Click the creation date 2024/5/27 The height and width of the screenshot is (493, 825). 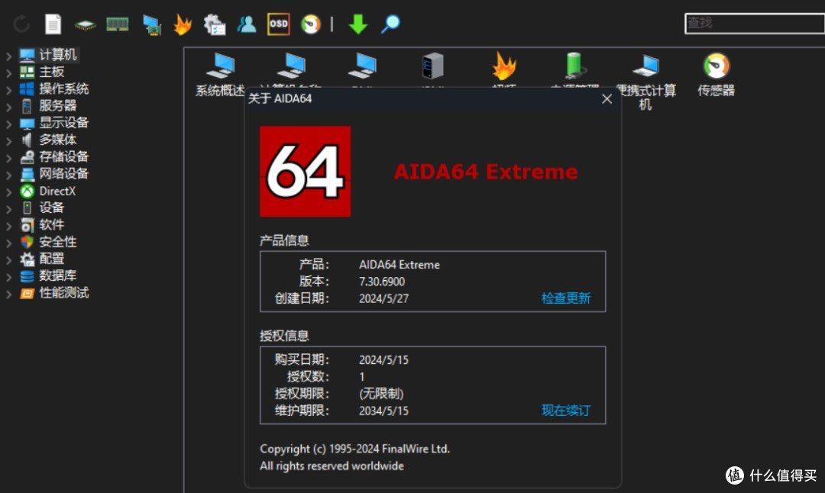click(383, 298)
